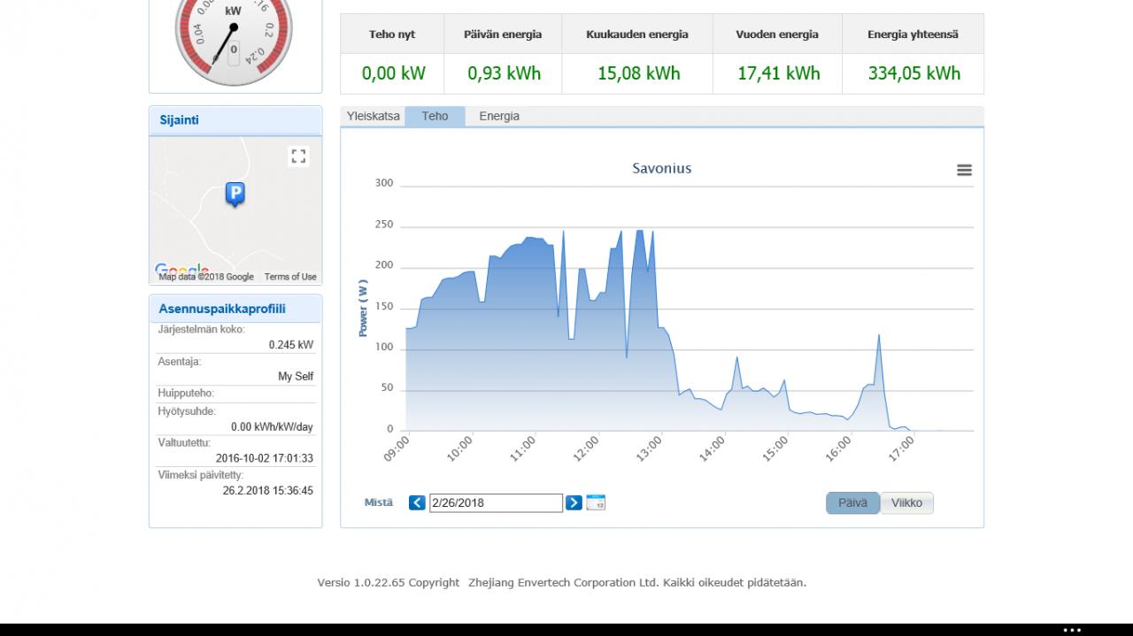This screenshot has width=1133, height=636.
Task: Click the Energia yhteensä value 334,05 kWh
Action: coord(913,73)
